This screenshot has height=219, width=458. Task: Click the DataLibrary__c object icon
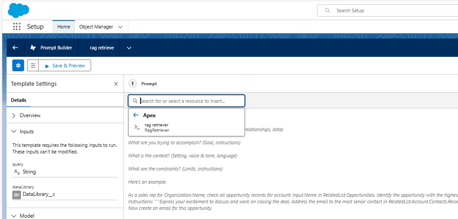pos(16,195)
